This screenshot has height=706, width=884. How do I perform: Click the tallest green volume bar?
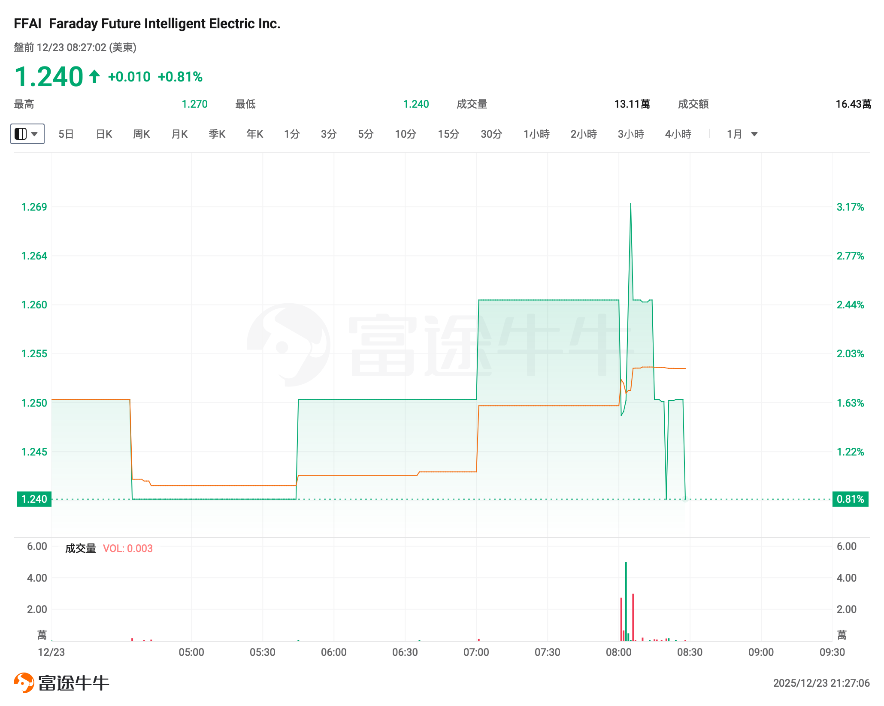pos(626,600)
